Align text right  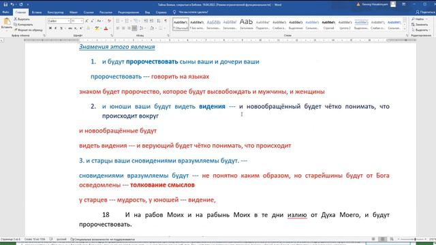pos(129,29)
